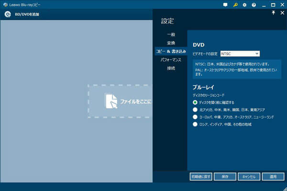Select the Europe, Middle East region radio
The height and width of the screenshot is (191, 287).
coord(195,117)
